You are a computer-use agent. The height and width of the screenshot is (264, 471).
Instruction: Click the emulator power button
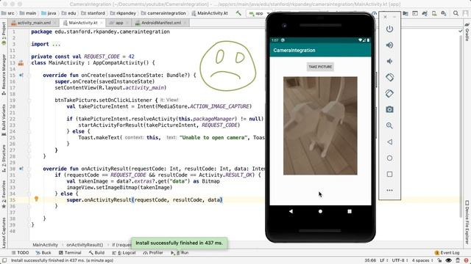389,29
